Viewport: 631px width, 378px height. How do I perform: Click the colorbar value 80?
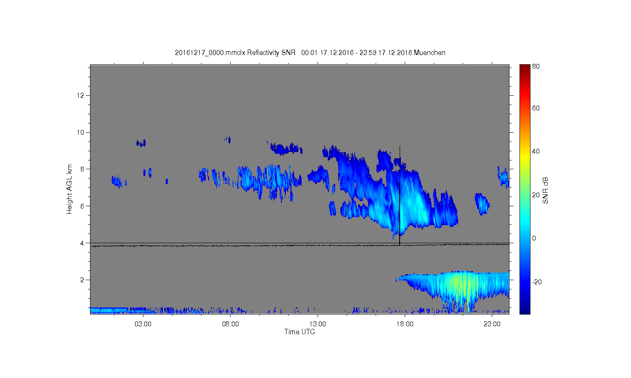click(x=536, y=66)
